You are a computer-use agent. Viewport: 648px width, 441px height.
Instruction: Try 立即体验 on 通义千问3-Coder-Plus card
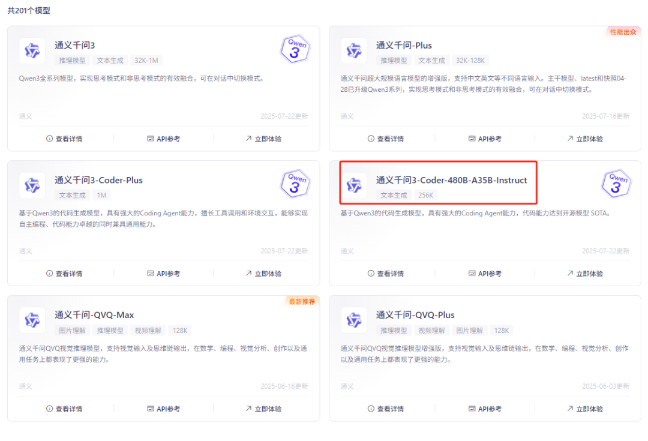click(263, 274)
